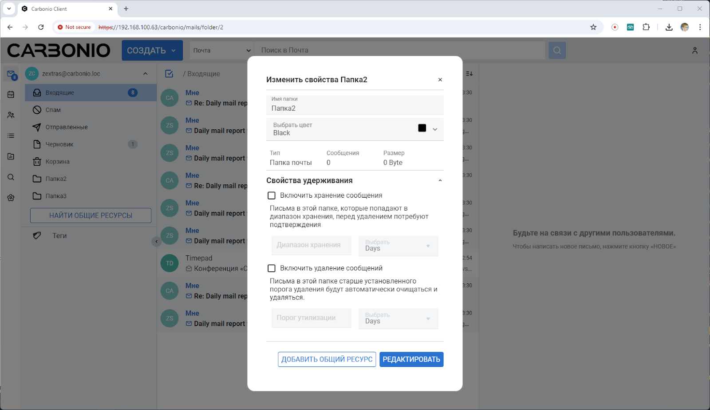
Task: Click the Порог утилизации field
Action: pos(312,318)
